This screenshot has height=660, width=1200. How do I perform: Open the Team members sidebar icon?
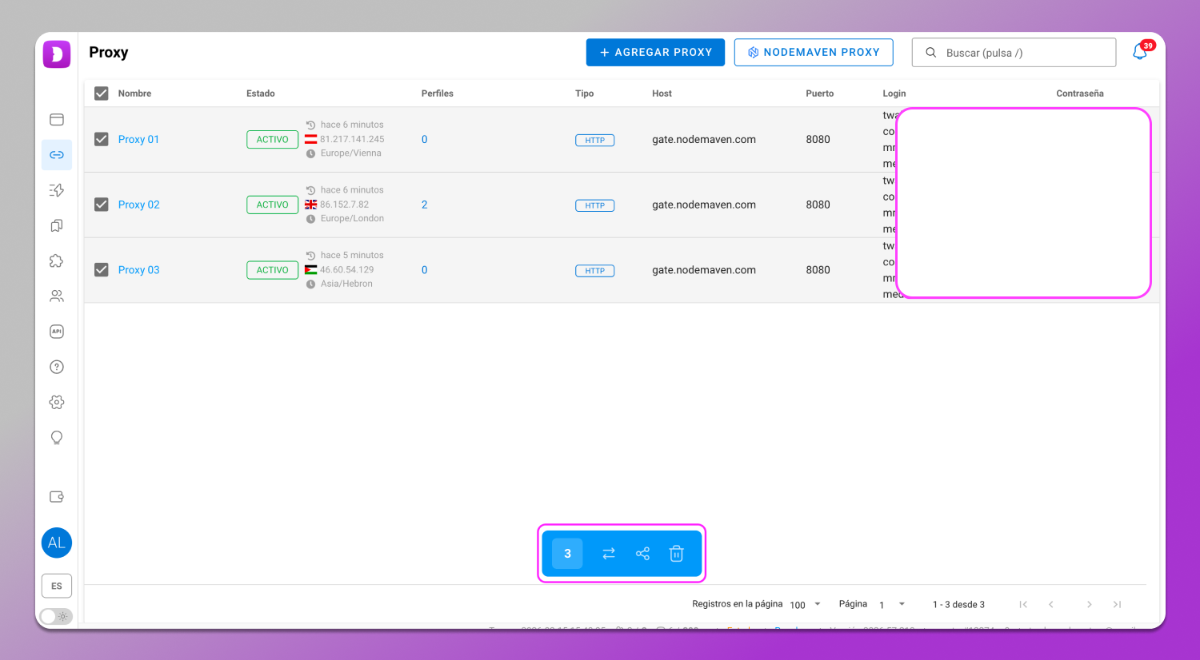click(x=57, y=296)
